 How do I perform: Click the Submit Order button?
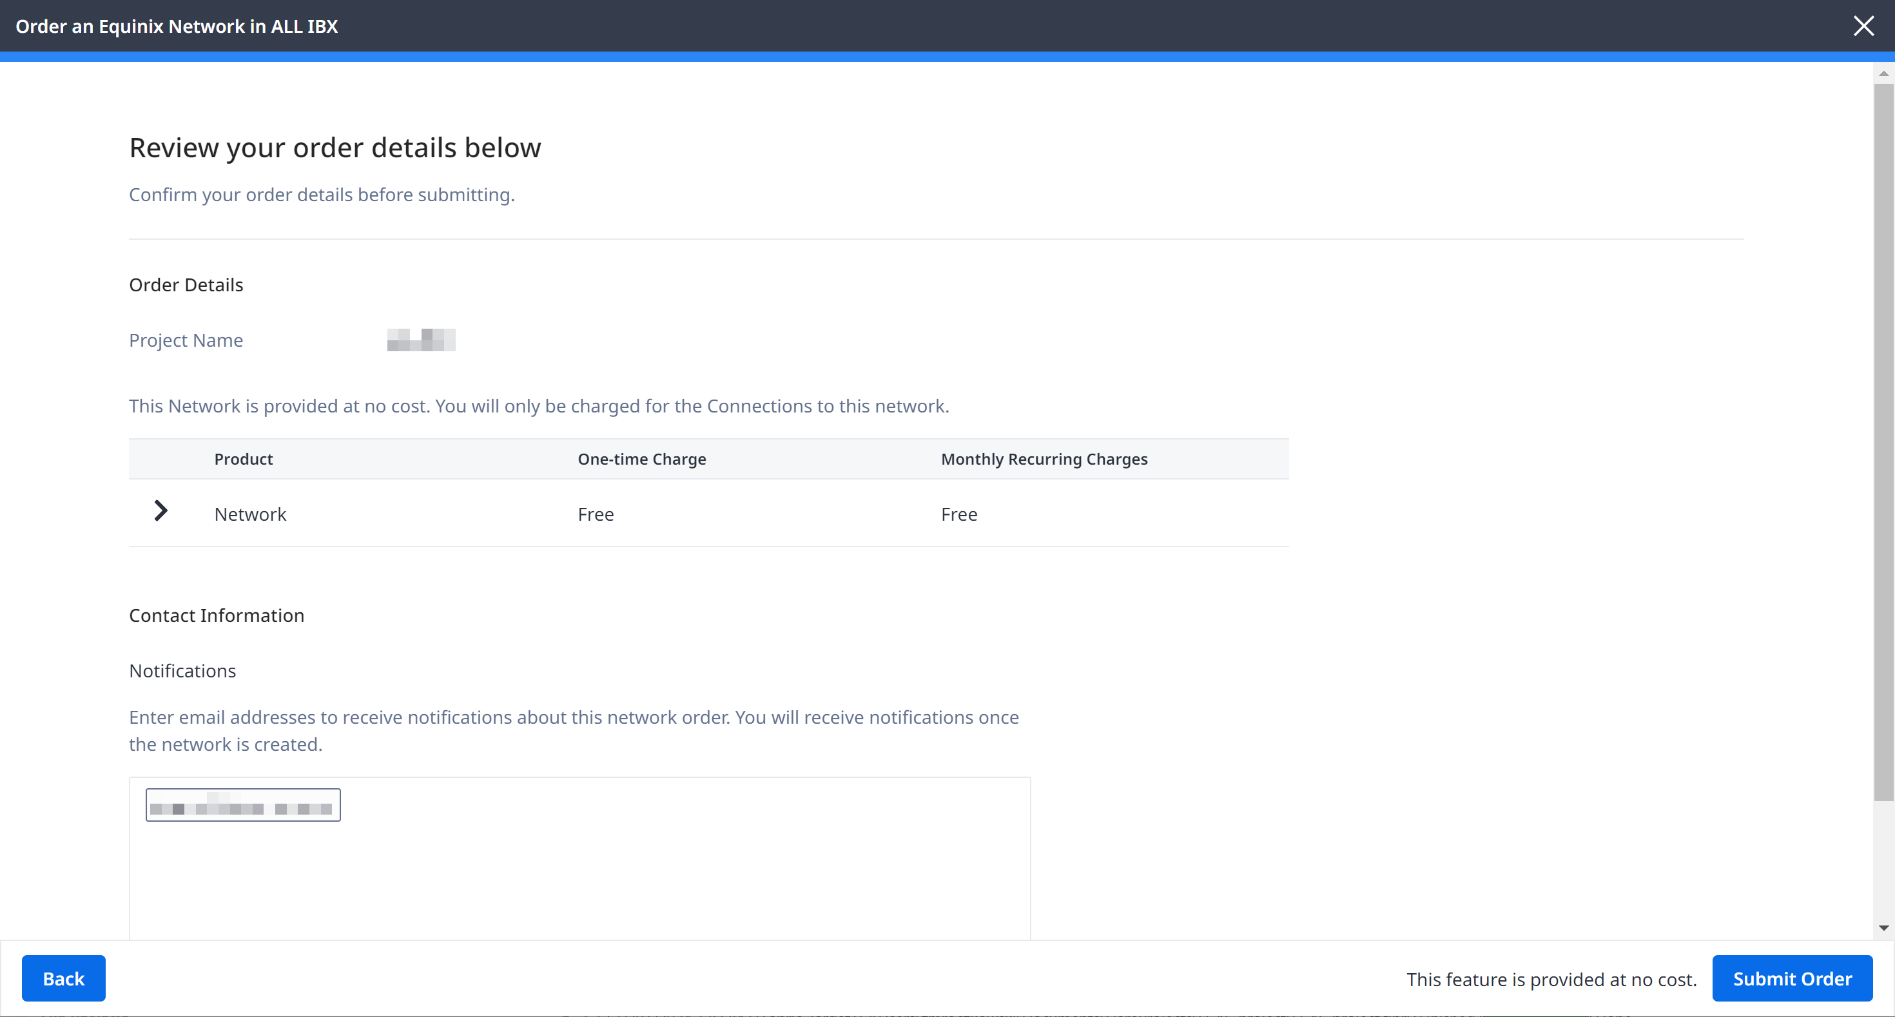[x=1792, y=978]
